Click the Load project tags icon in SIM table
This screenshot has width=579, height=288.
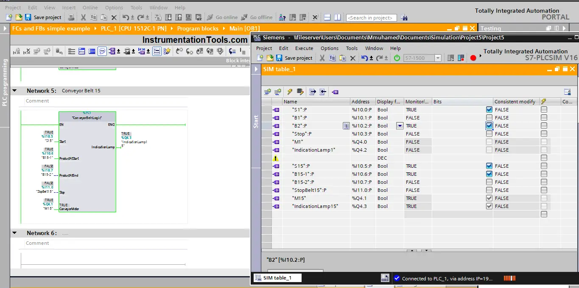tap(335, 91)
